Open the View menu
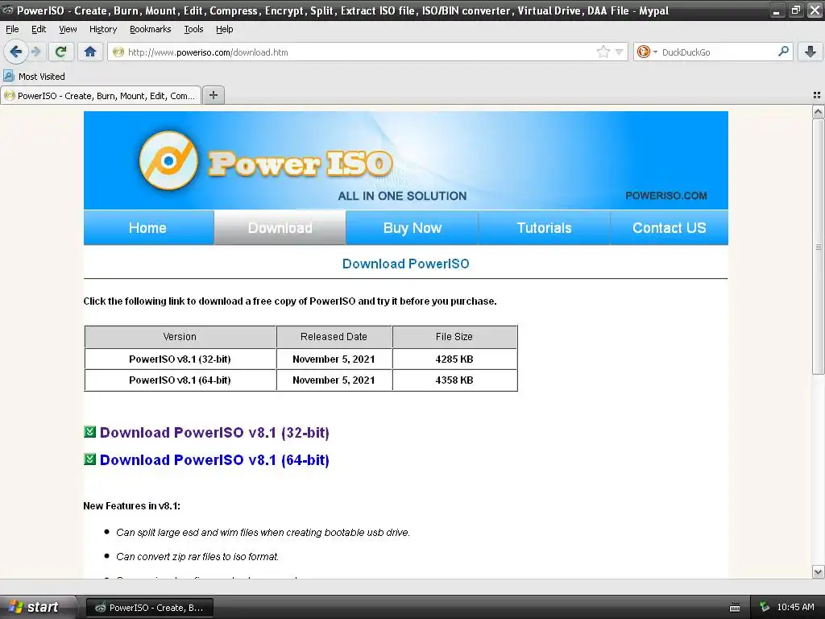Viewport: 825px width, 619px height. tap(68, 29)
